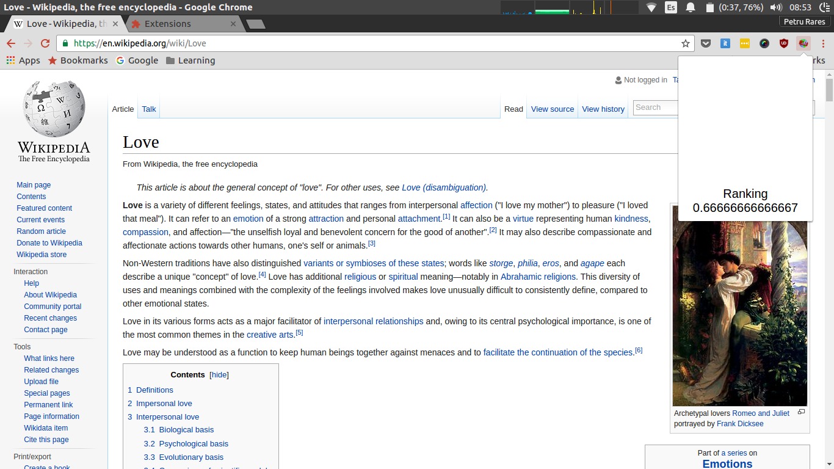Open the Love (disambiguation) link
Viewport: 834px width, 469px height.
444,187
